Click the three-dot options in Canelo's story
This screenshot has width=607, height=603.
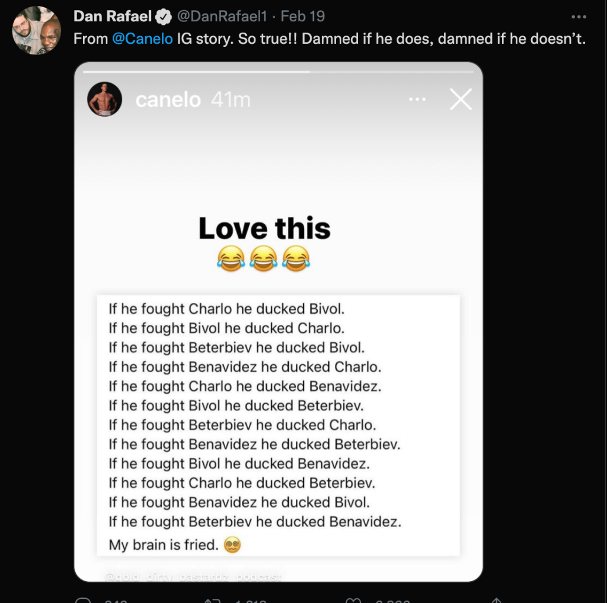[417, 100]
